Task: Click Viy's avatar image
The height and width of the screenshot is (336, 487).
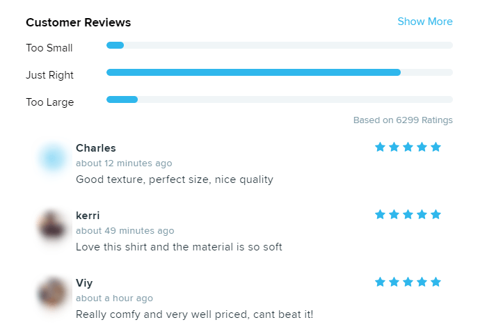Action: 53,293
